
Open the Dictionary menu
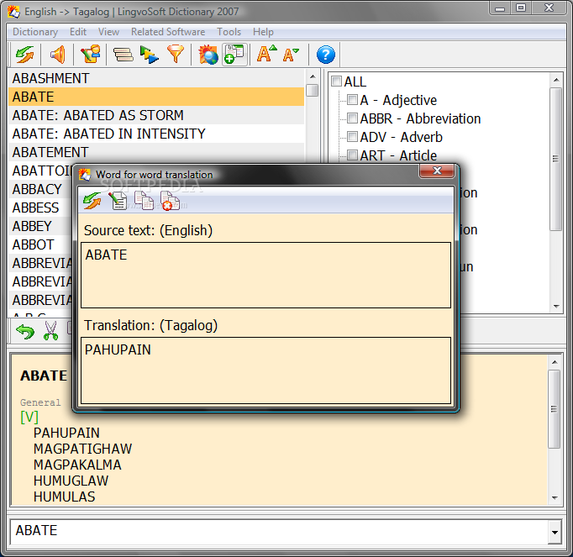(x=35, y=32)
